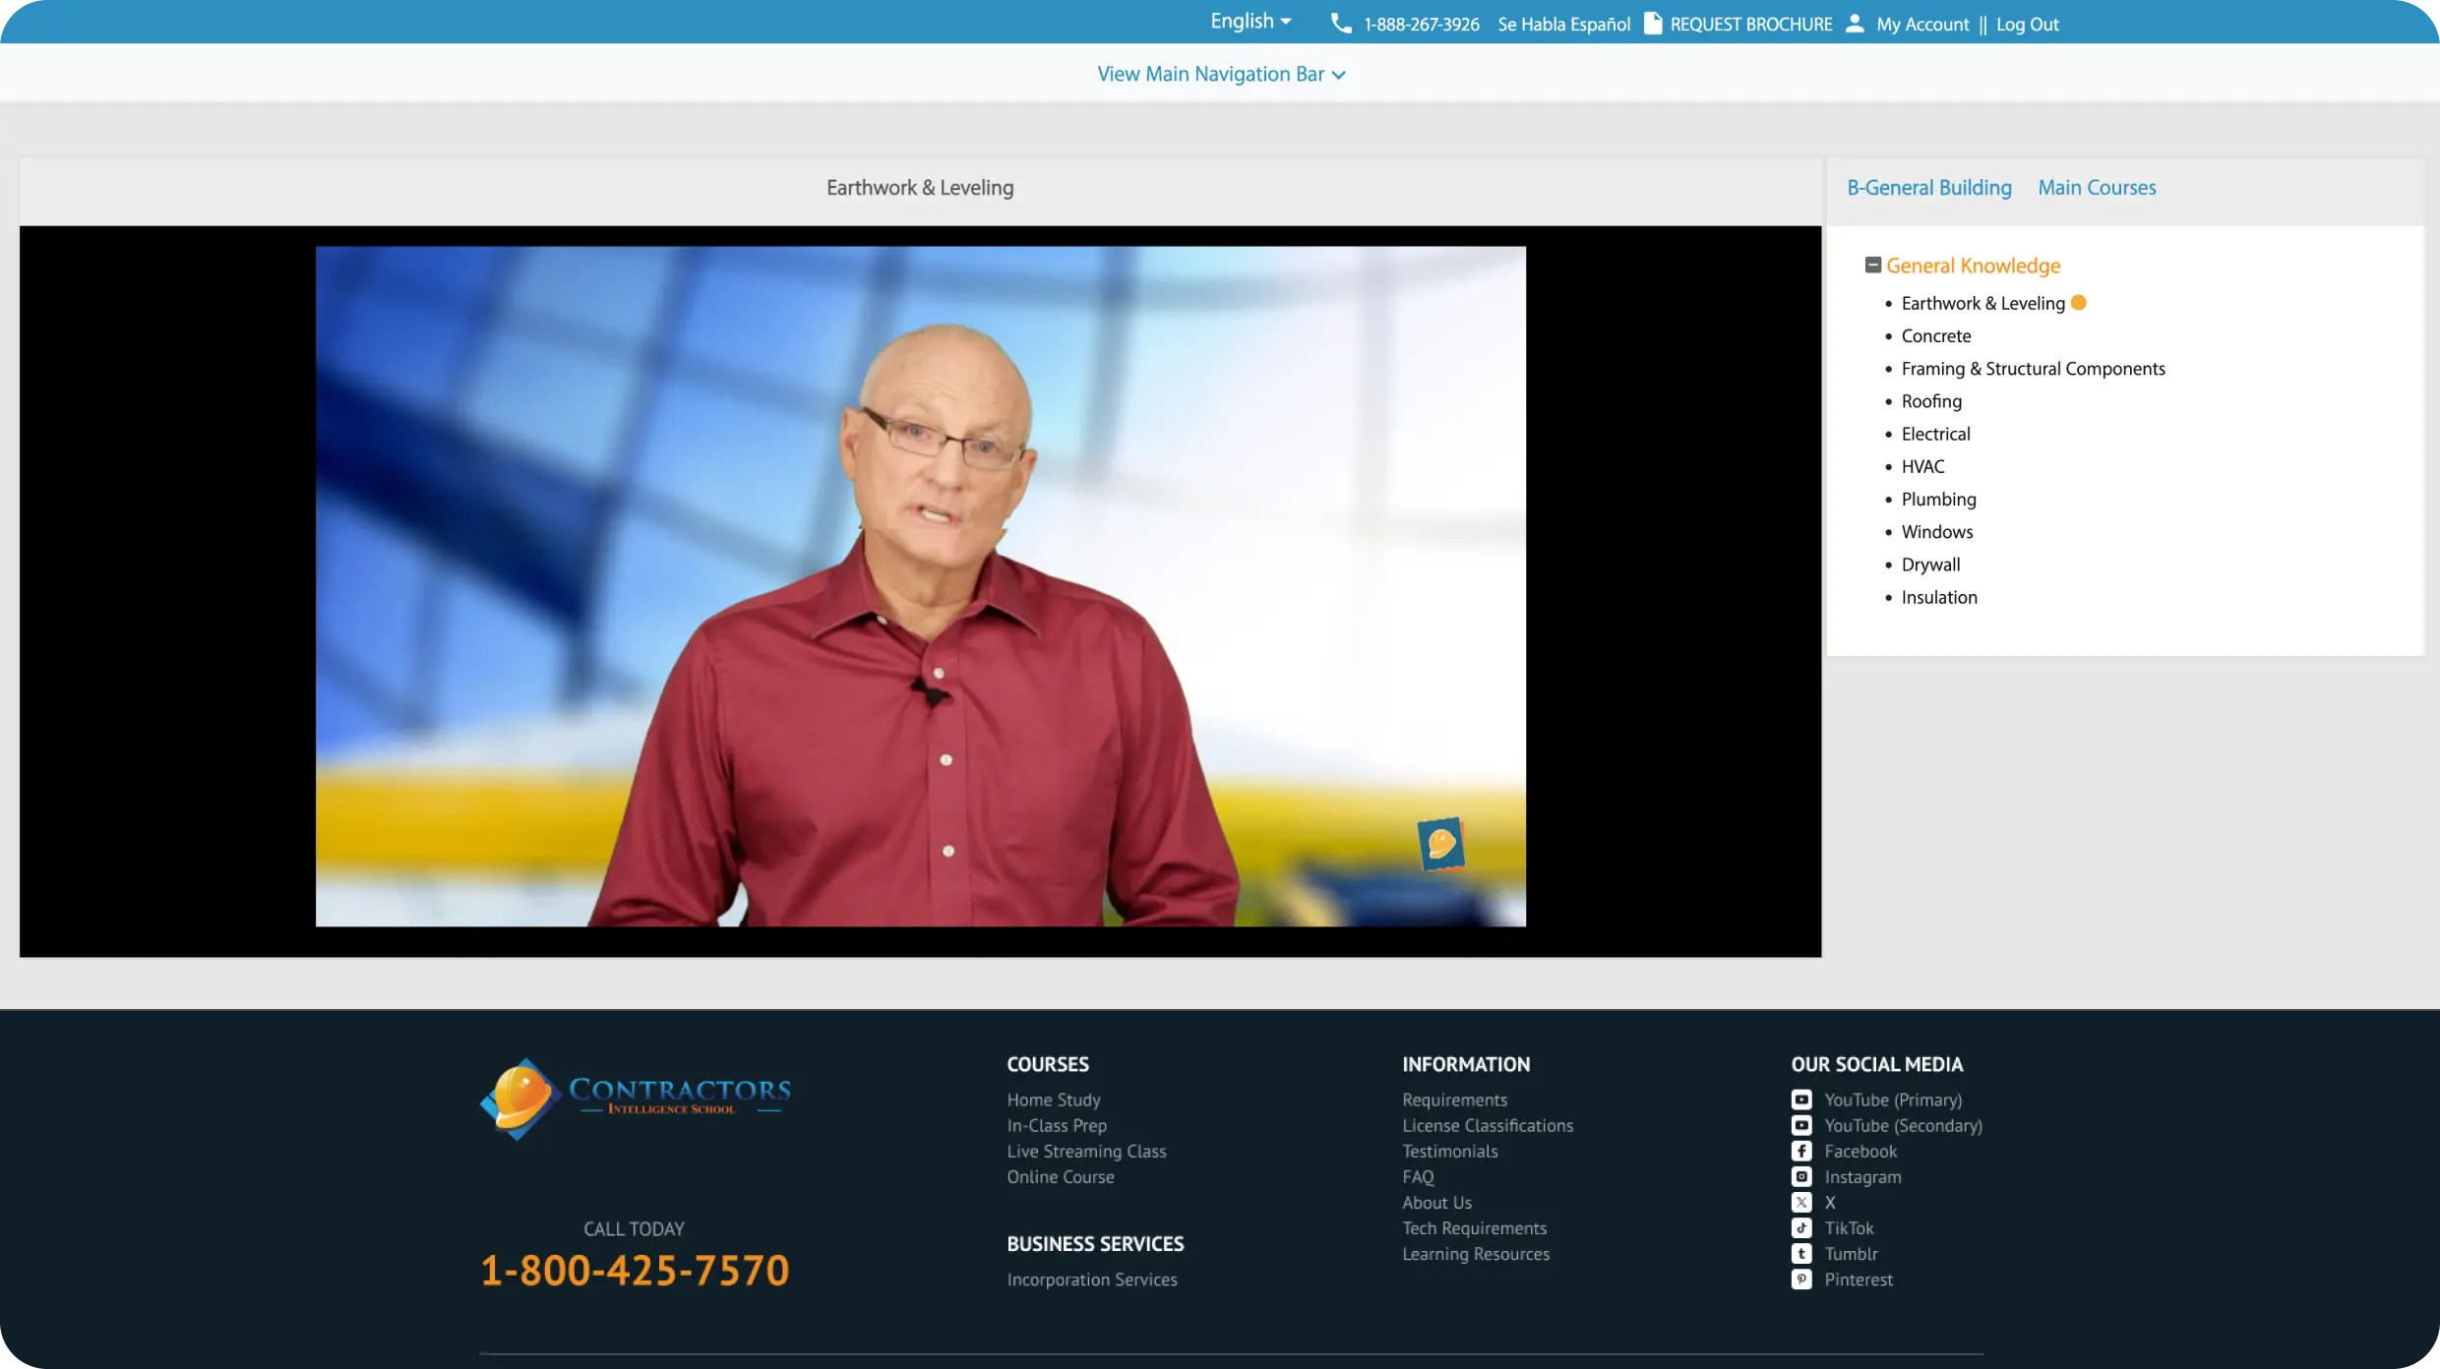Viewport: 2440px width, 1369px height.
Task: Select the Concrete lesson in sidebar
Action: [1934, 335]
